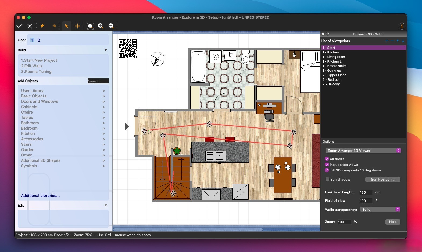The image size is (422, 252).
Task: Select the toilet in the bathroom
Action: coord(246,57)
